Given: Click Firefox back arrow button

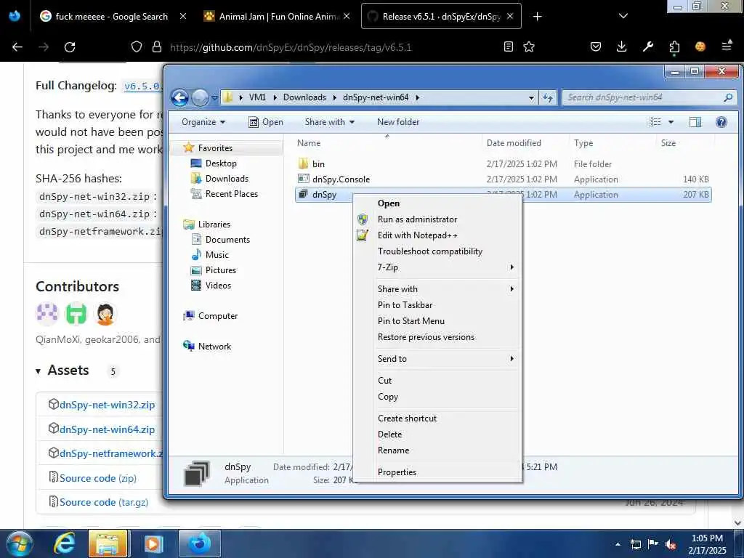Looking at the screenshot, I should coord(17,47).
